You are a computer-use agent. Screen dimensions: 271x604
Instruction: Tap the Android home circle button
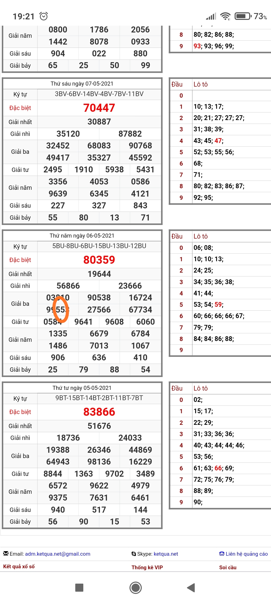coord(135,588)
